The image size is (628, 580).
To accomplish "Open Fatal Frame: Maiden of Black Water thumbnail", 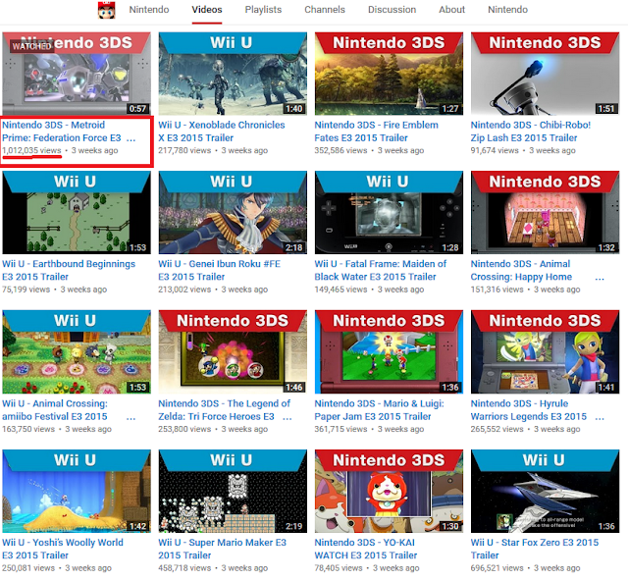I will [x=389, y=213].
